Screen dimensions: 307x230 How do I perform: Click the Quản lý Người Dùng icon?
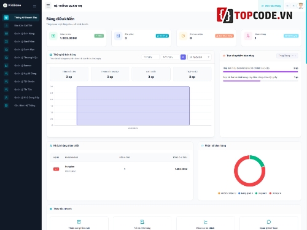[6, 74]
